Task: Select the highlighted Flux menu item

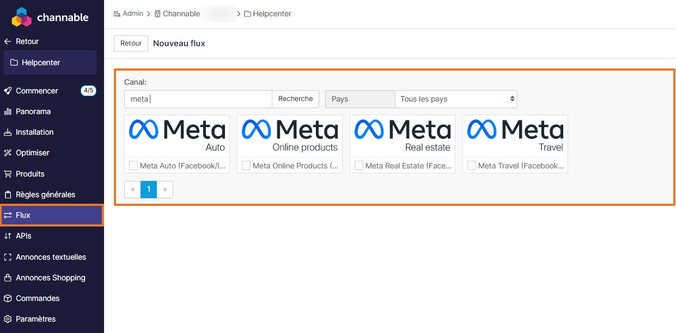Action: 52,215
